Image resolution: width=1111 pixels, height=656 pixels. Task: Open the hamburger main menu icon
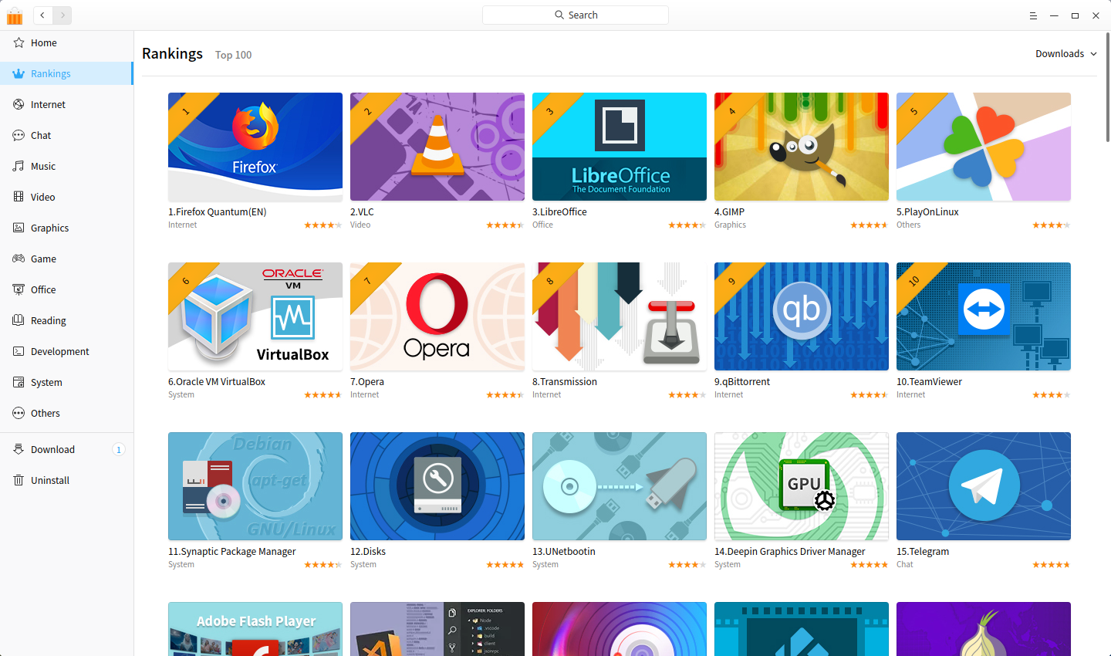click(x=1033, y=15)
